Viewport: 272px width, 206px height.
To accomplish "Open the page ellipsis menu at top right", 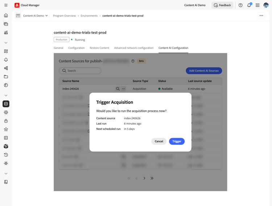I will pyautogui.click(x=261, y=16).
